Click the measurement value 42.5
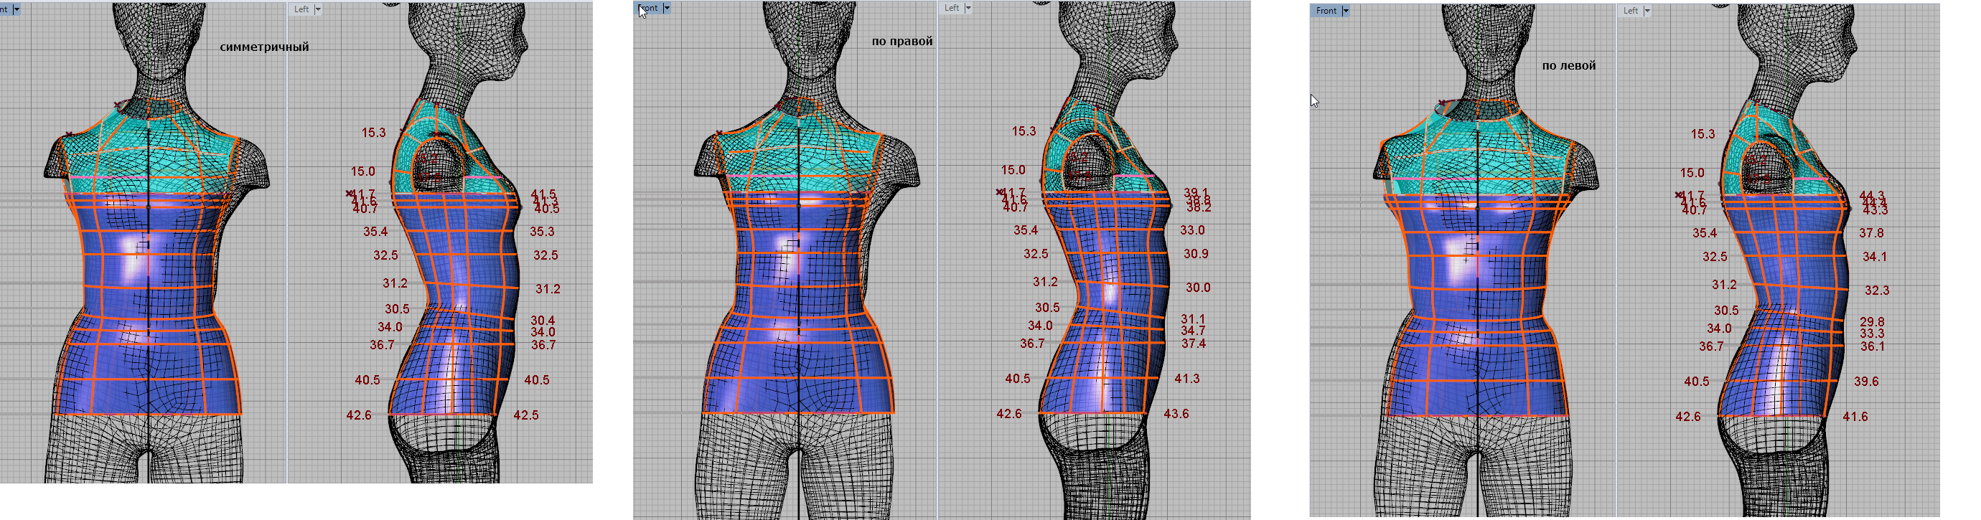Viewport: 1981px width, 520px height. [526, 415]
